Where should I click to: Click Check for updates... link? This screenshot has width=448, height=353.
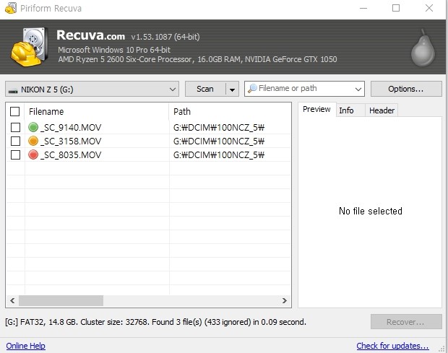392,346
